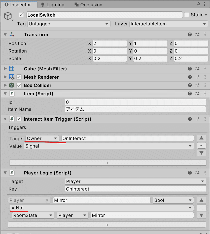The width and height of the screenshot is (210, 234).
Task: Open the Static flags dropdown arrow
Action: 206,15
